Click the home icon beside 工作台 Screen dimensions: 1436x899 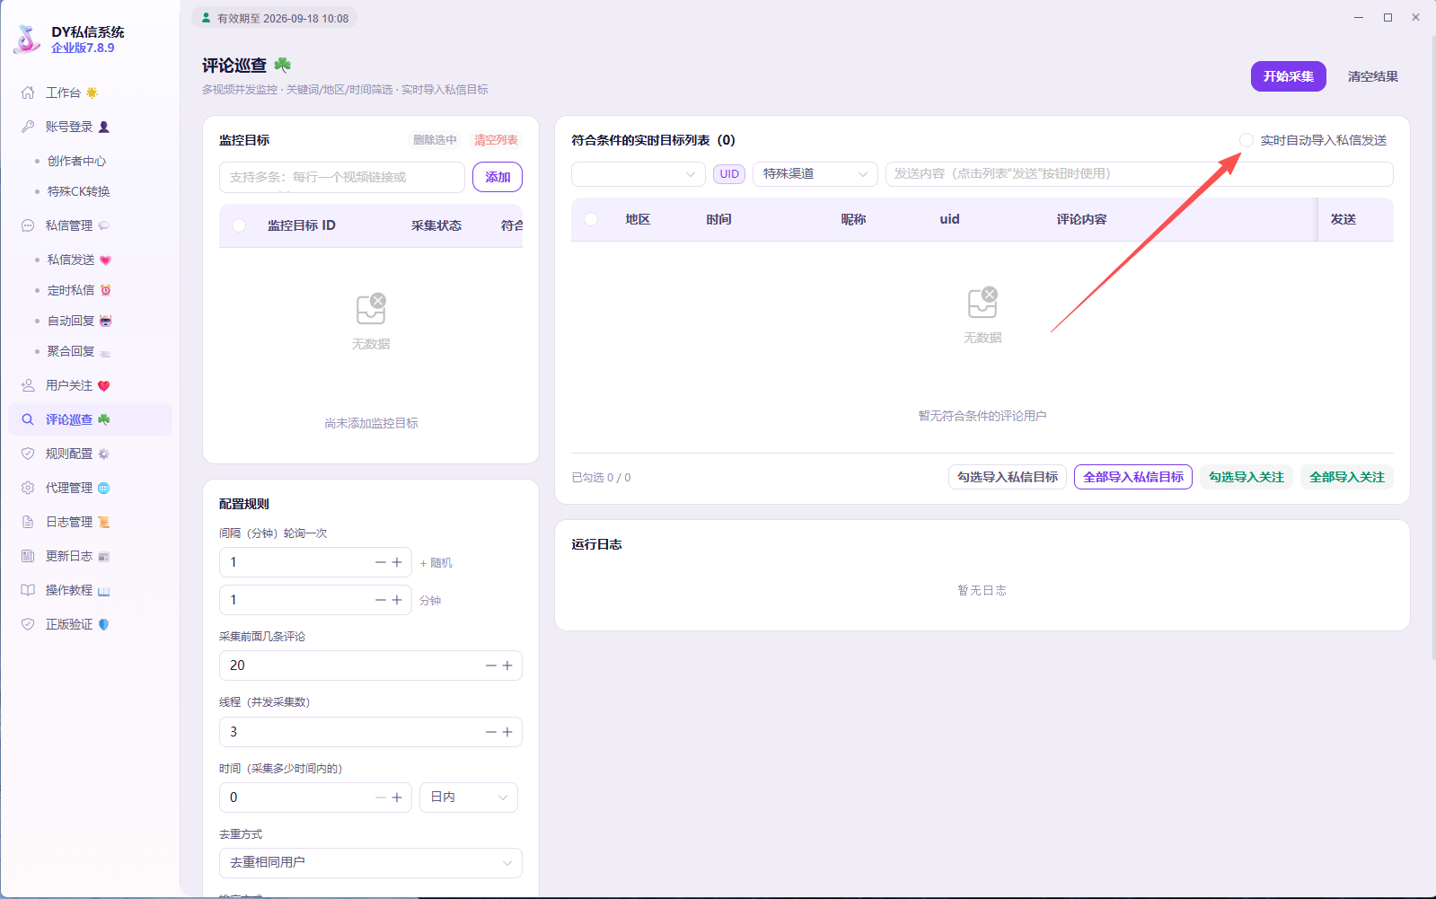click(x=28, y=93)
